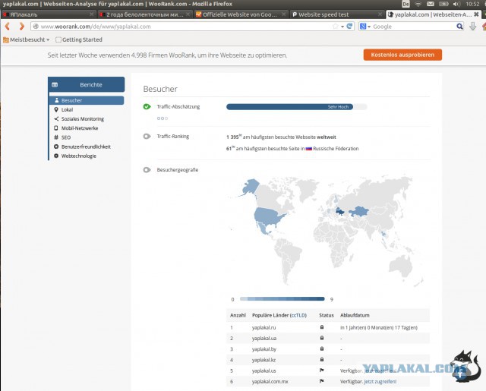
Task: Click the flag status icon for yaplakal.com.mx
Action: 322,381
